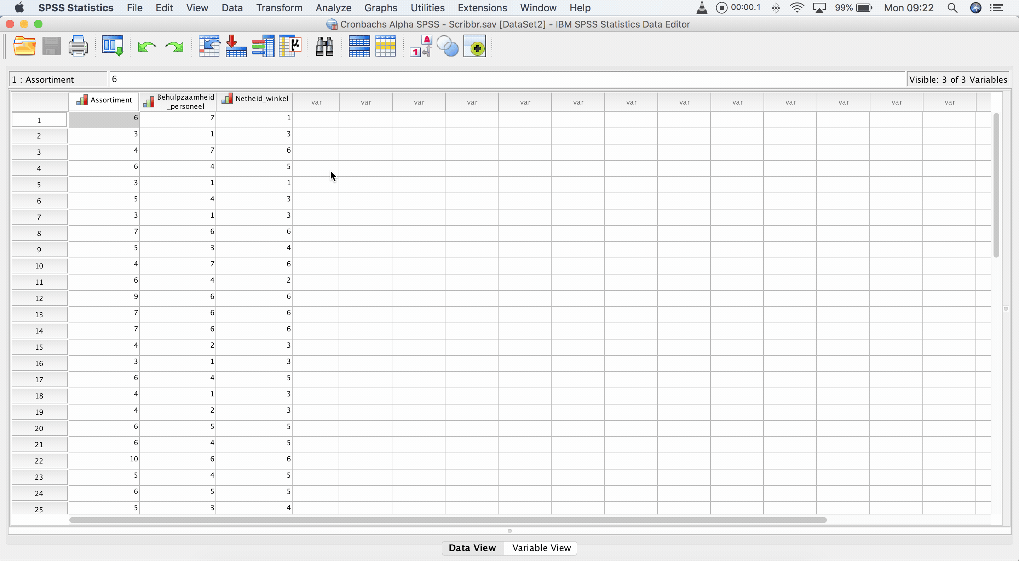
Task: Click the Go to case icon
Action: click(x=209, y=46)
